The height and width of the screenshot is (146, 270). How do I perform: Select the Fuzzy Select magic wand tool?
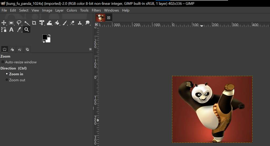[x=27, y=23]
